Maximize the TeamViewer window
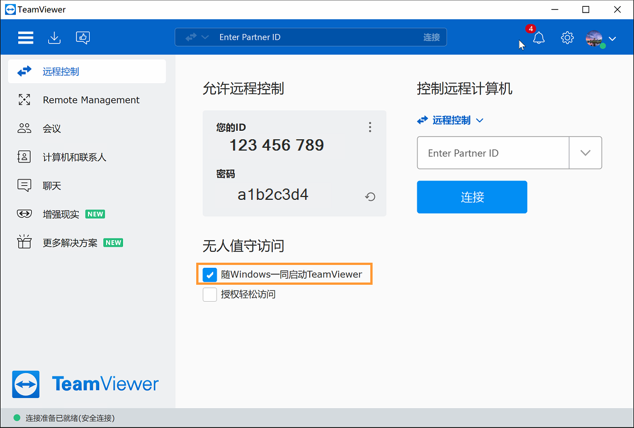Viewport: 634px width, 428px height. pyautogui.click(x=585, y=10)
